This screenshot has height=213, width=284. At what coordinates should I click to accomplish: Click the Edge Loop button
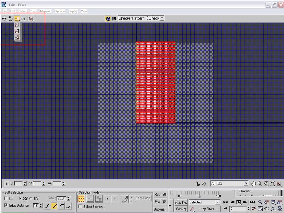click(x=143, y=198)
